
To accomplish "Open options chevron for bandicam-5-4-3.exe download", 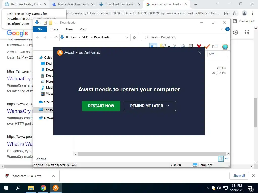I will (x=54, y=176).
